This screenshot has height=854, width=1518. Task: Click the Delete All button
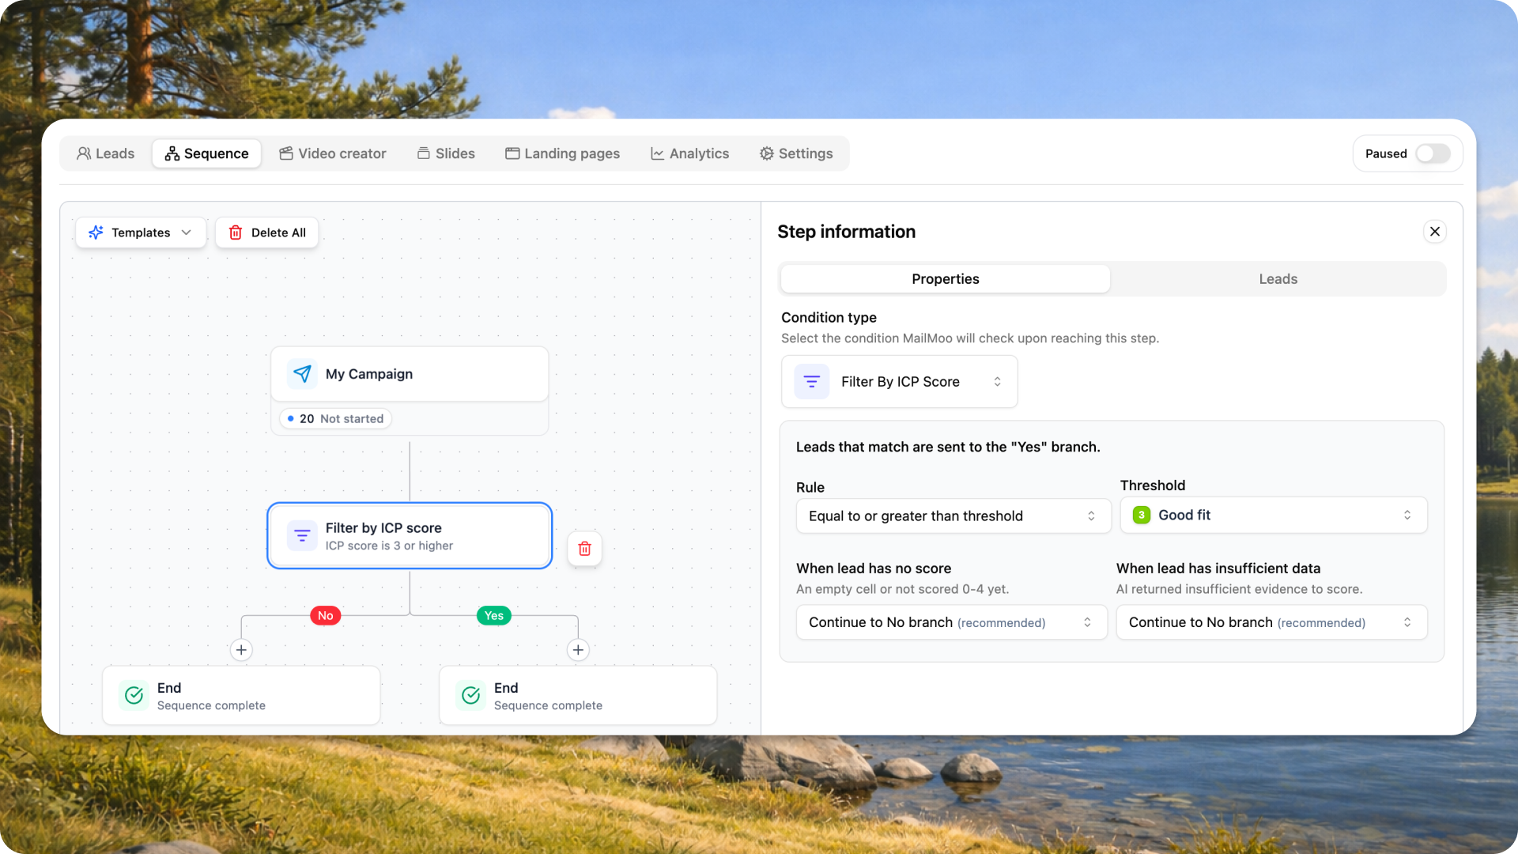click(x=267, y=232)
